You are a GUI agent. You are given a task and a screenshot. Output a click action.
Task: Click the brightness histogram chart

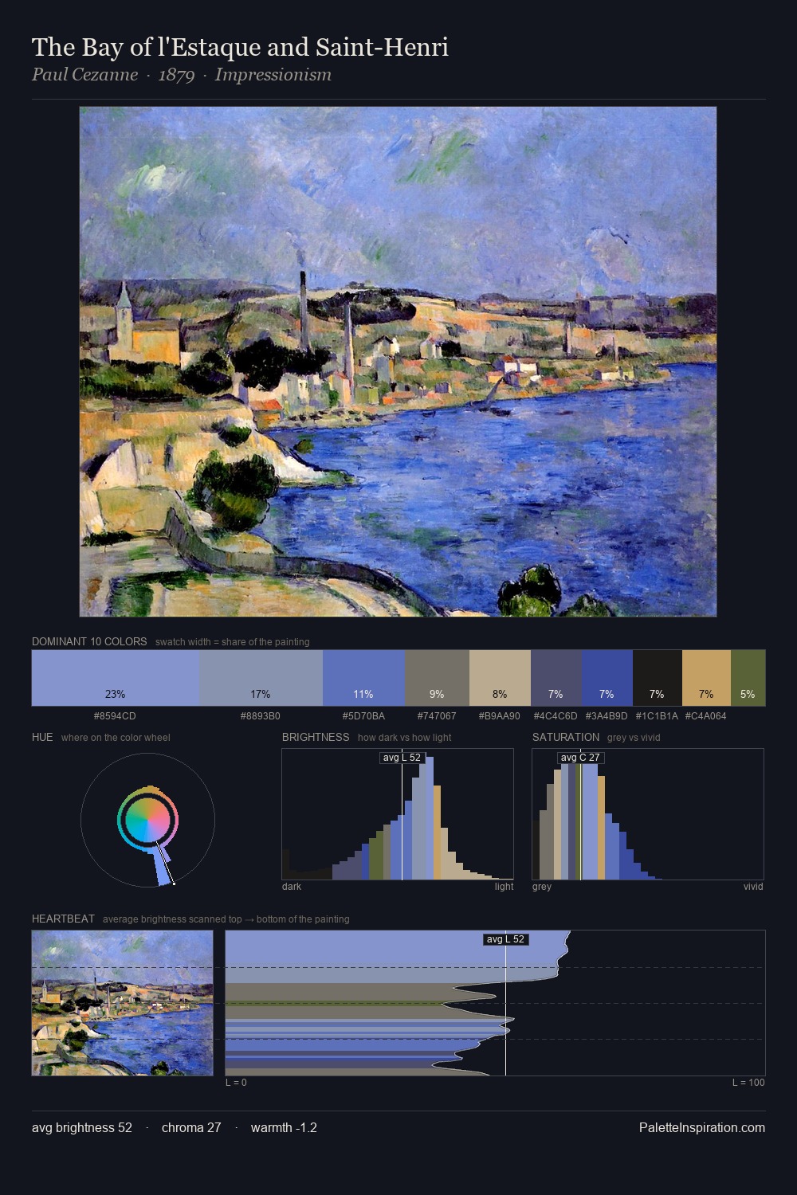(398, 814)
